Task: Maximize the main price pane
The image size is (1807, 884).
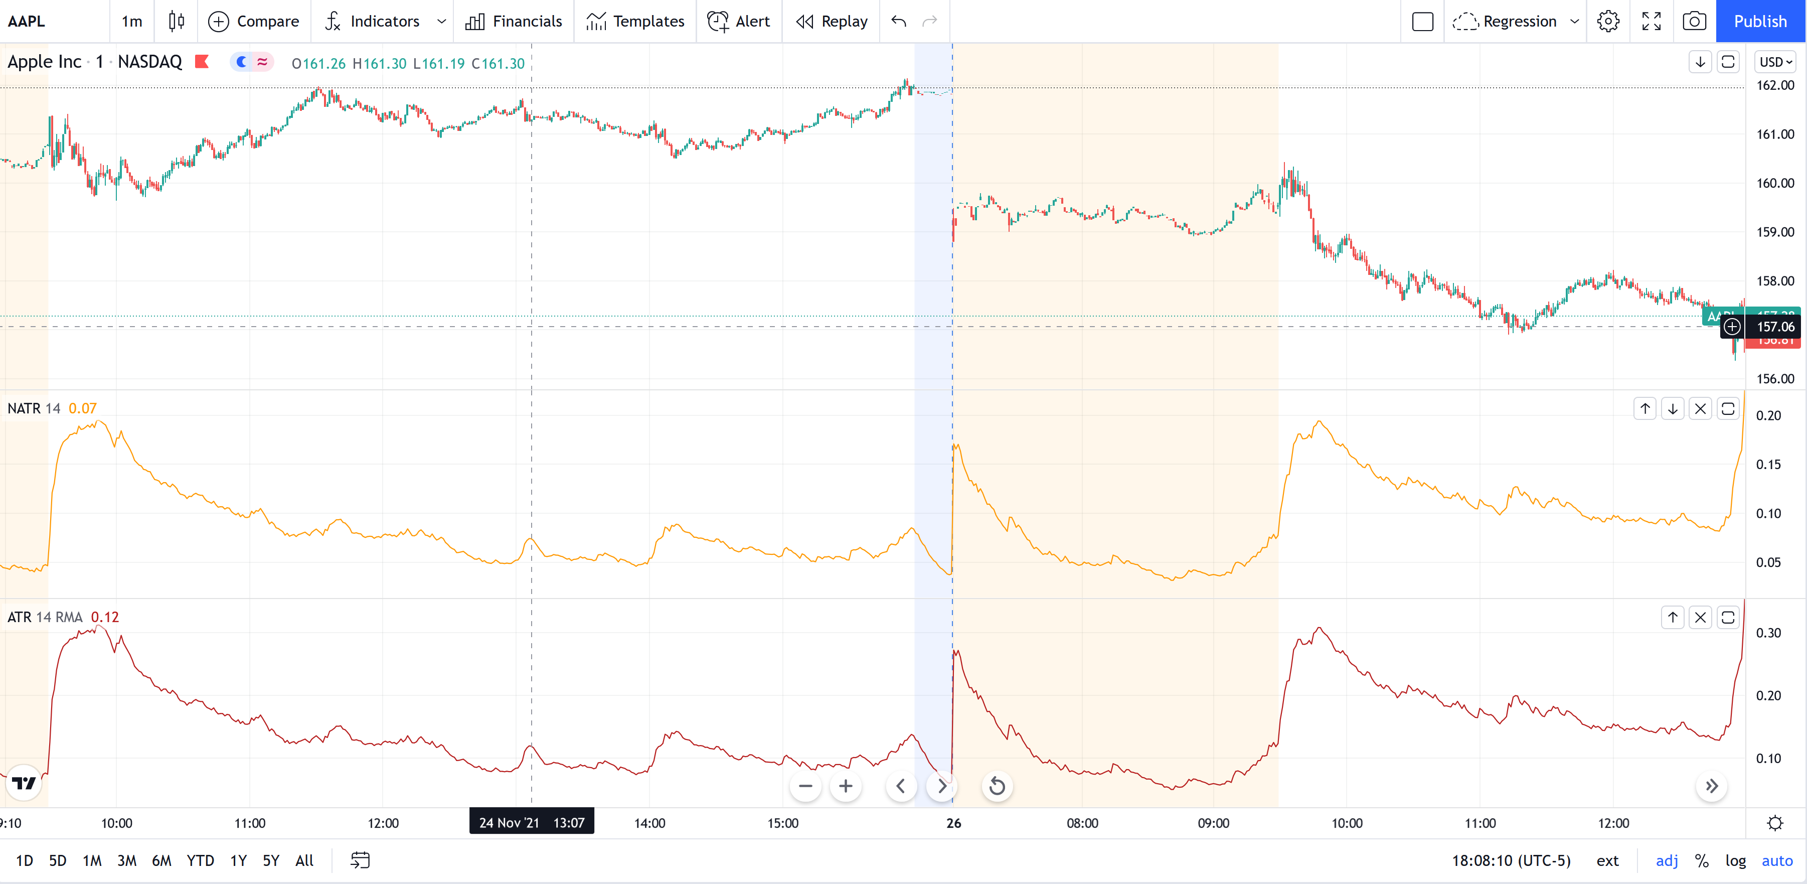Action: point(1728,62)
